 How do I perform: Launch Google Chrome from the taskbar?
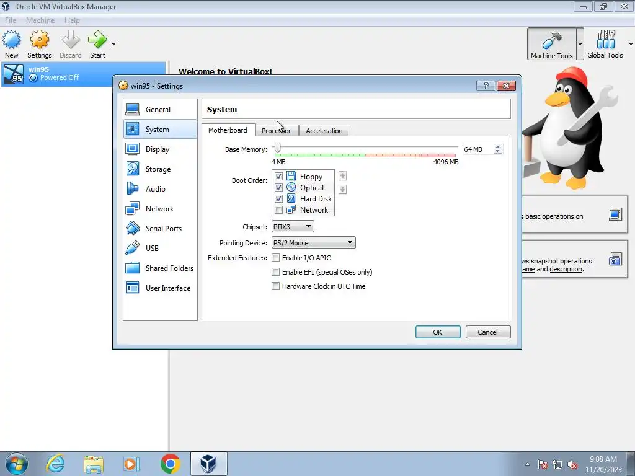coord(170,464)
